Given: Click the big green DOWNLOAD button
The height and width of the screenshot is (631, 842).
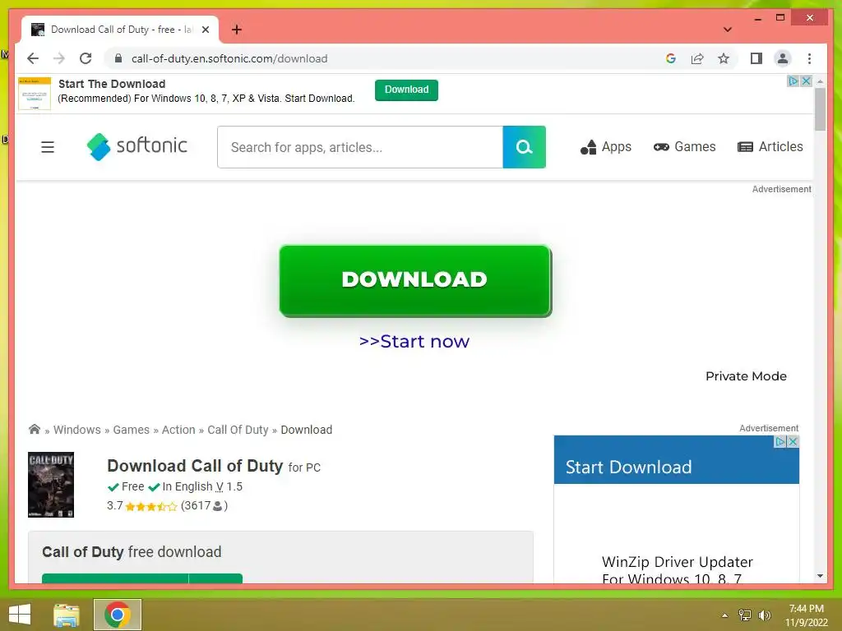Looking at the screenshot, I should (415, 281).
